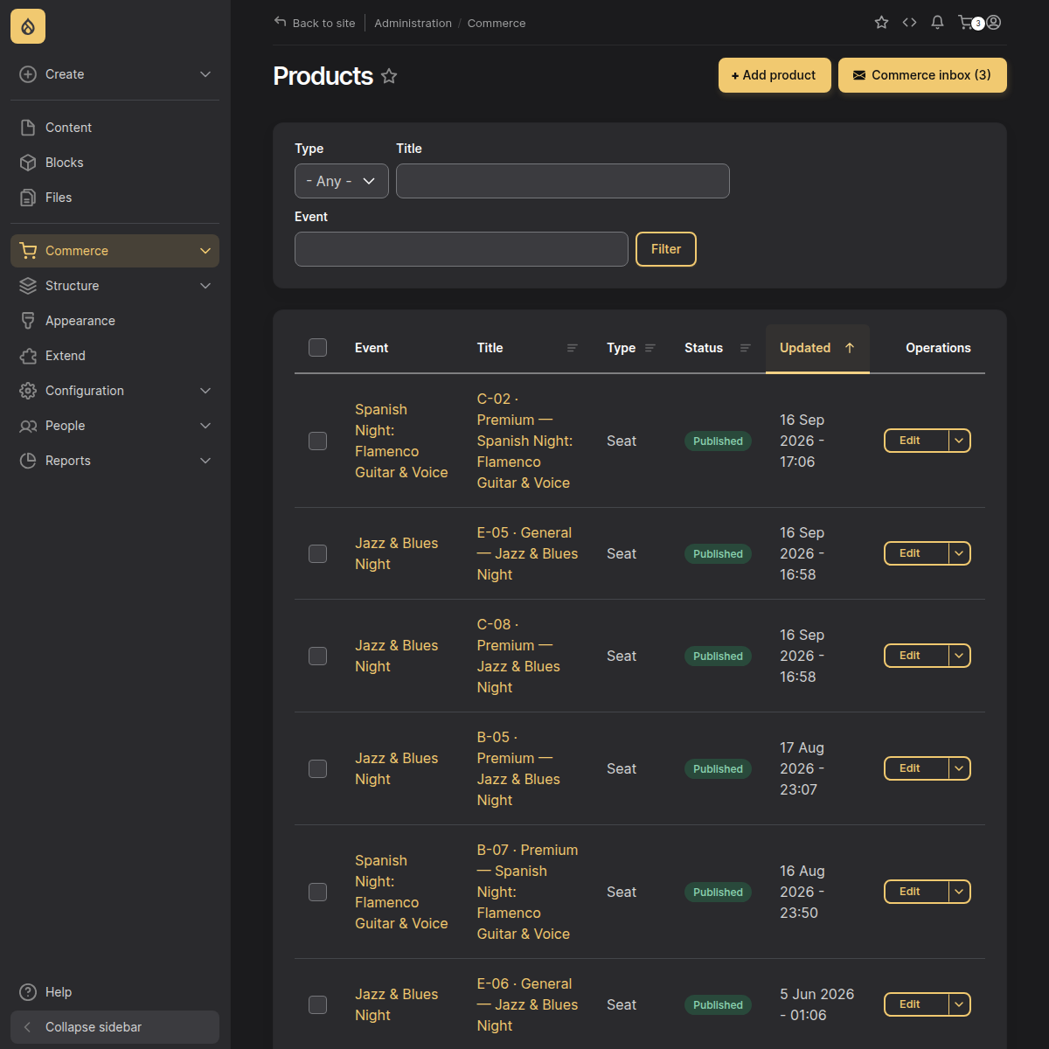Screen dimensions: 1049x1049
Task: Expand the Structure menu chevron
Action: click(205, 286)
